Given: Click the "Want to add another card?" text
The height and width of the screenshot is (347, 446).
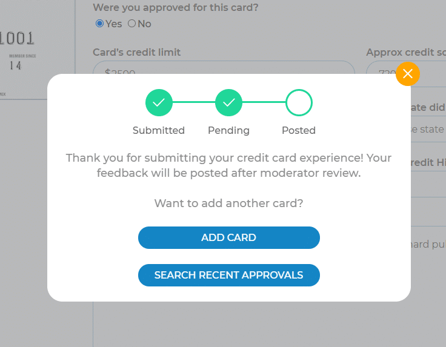Looking at the screenshot, I should (228, 203).
